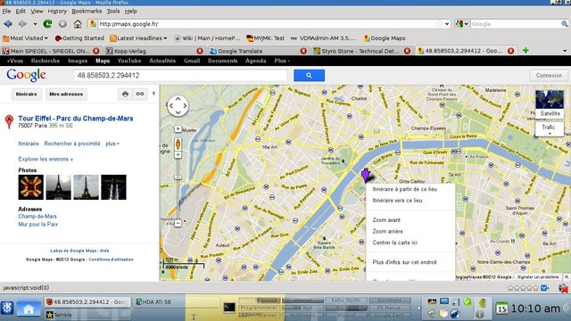Viewport: 571px width, 321px height.
Task: Open the KDE application launcher menu
Action: click(x=7, y=308)
